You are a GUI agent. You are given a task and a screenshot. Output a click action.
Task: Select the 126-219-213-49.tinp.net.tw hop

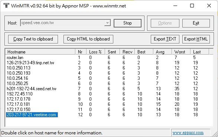[30, 63]
